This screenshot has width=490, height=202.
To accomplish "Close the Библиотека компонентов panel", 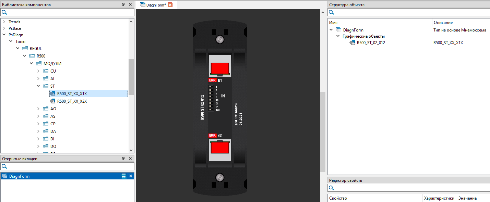I will (130, 4).
